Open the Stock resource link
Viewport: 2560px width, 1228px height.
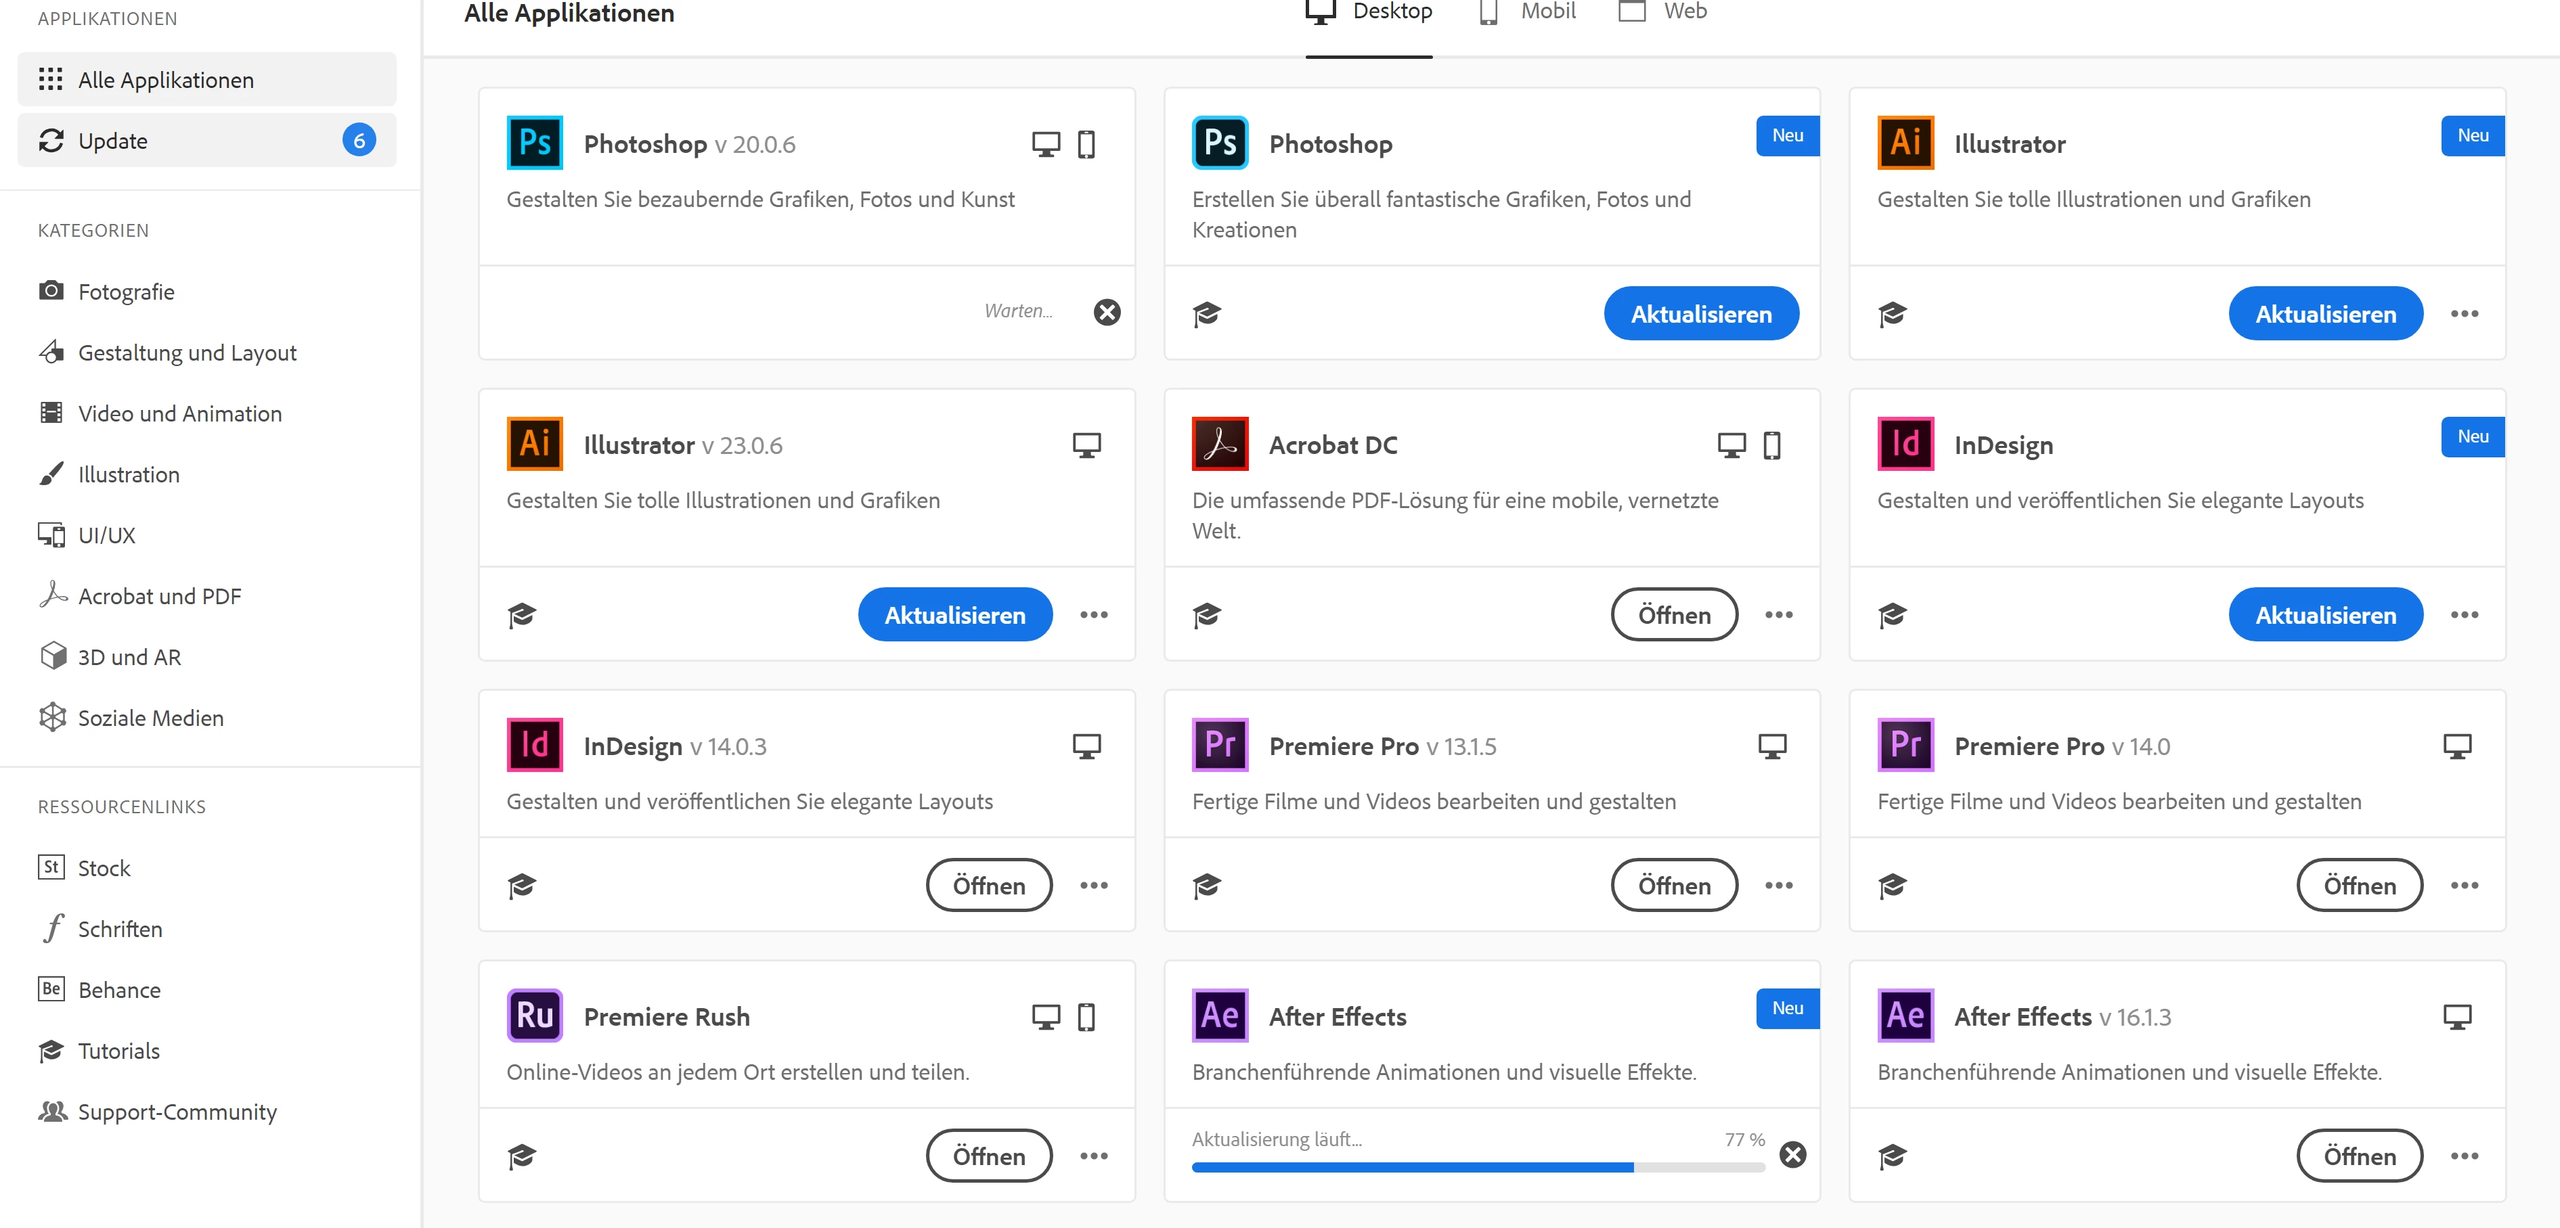tap(104, 867)
